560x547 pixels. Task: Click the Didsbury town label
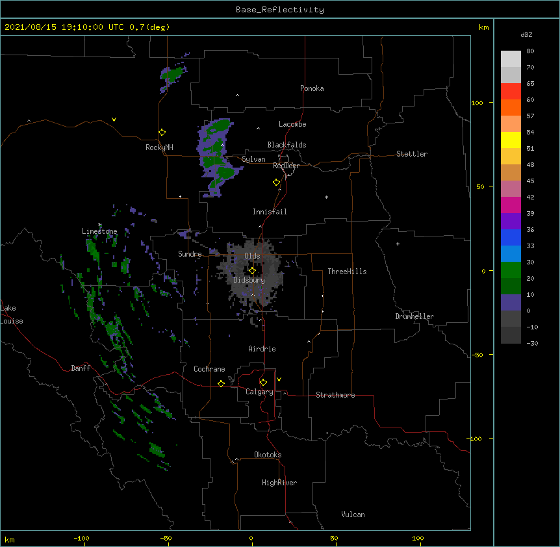pyautogui.click(x=249, y=280)
